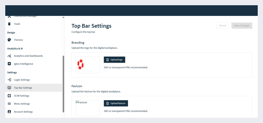Open the Themes page
The width and height of the screenshot is (263, 123).
click(33, 40)
